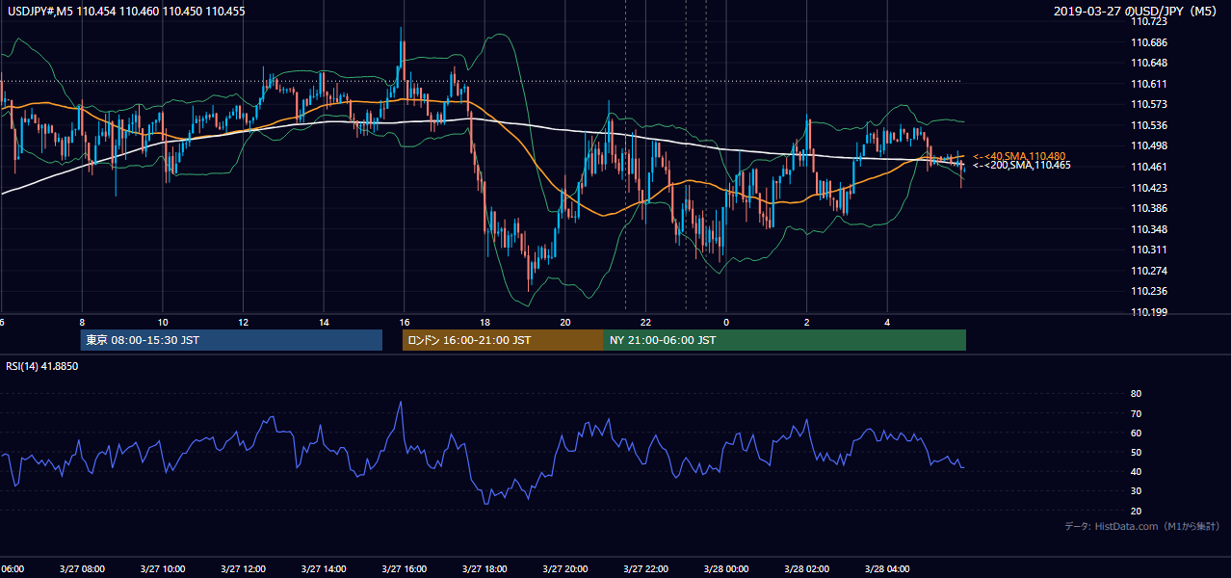
Task: Select the 東京 08:00-15:30 JST session bar
Action: click(x=231, y=340)
